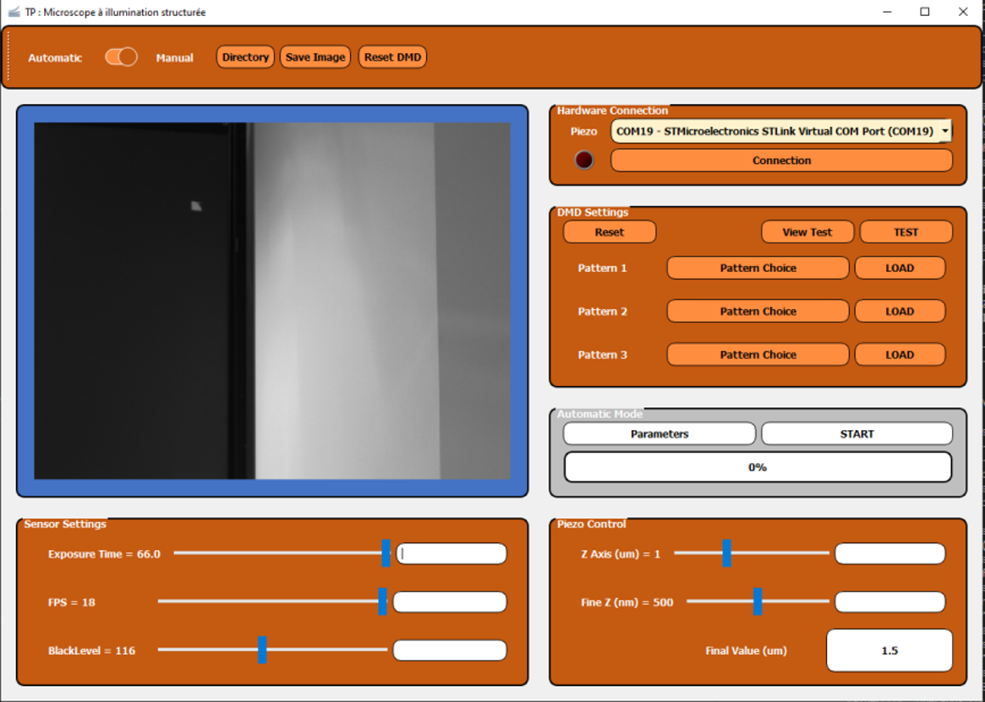The image size is (985, 702).
Task: Click the FPS slider handle
Action: pos(382,601)
